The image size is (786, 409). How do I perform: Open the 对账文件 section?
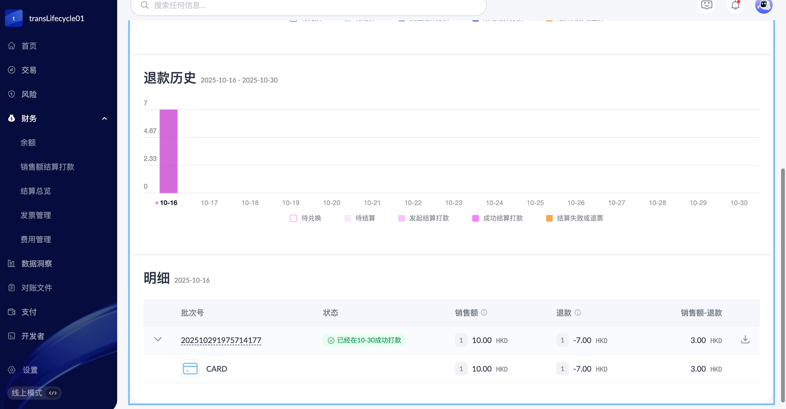[x=37, y=288]
